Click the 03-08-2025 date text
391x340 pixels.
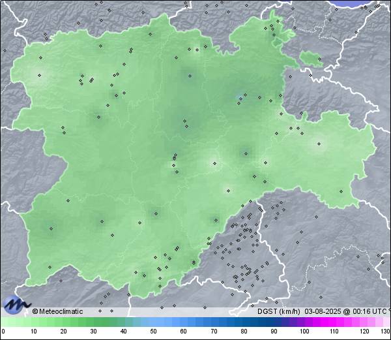click(323, 311)
